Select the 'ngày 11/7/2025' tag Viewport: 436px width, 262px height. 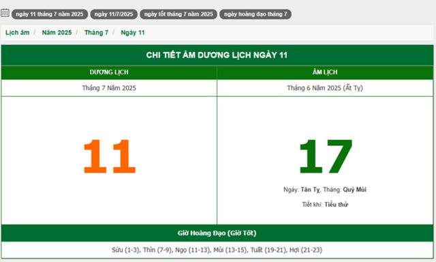point(114,14)
